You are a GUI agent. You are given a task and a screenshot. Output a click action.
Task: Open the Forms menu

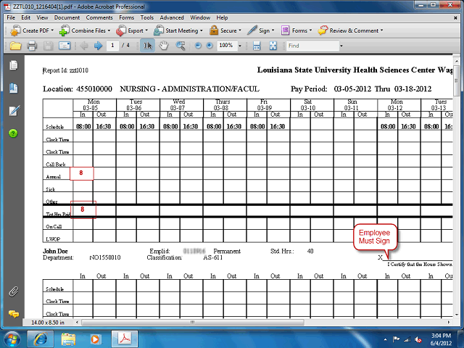pyautogui.click(x=127, y=17)
